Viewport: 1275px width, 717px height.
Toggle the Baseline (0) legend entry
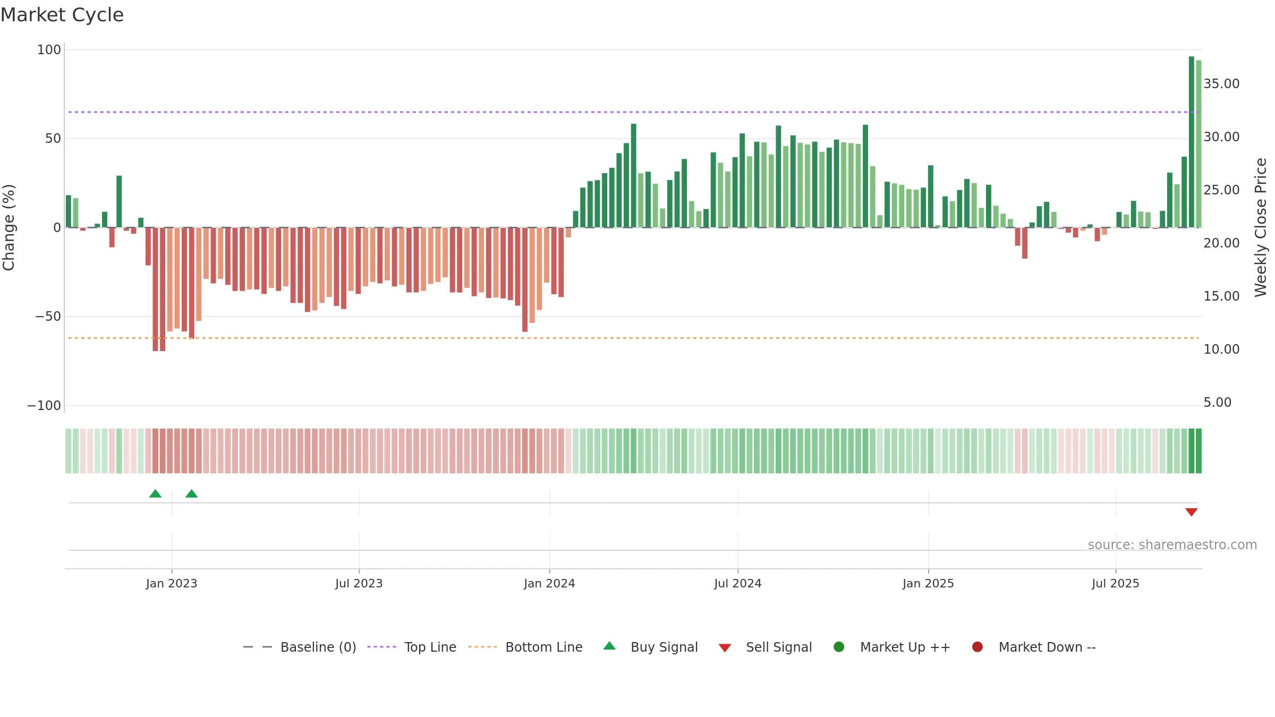(x=299, y=647)
